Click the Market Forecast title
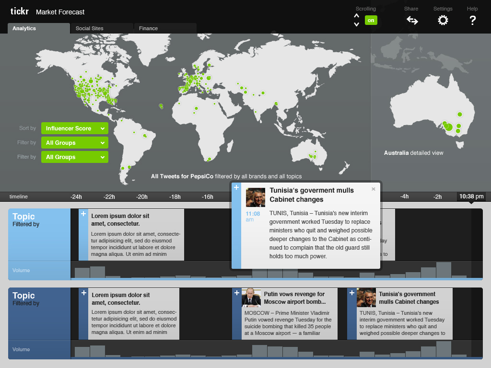 pos(60,12)
